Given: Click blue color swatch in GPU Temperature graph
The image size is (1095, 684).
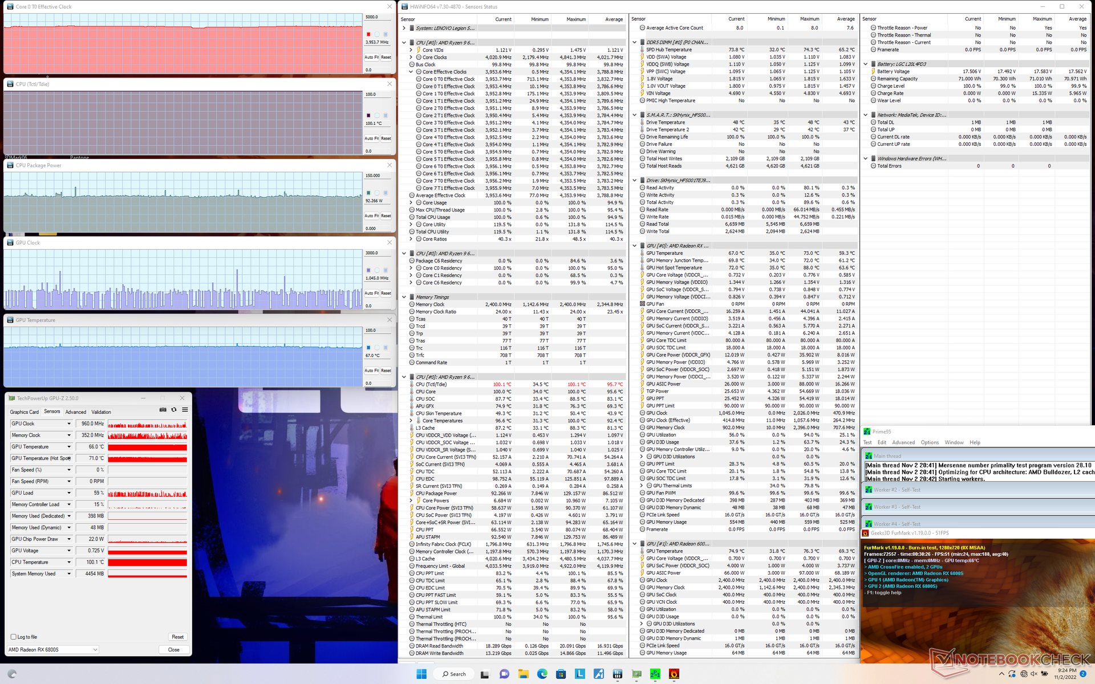Looking at the screenshot, I should click(x=368, y=347).
